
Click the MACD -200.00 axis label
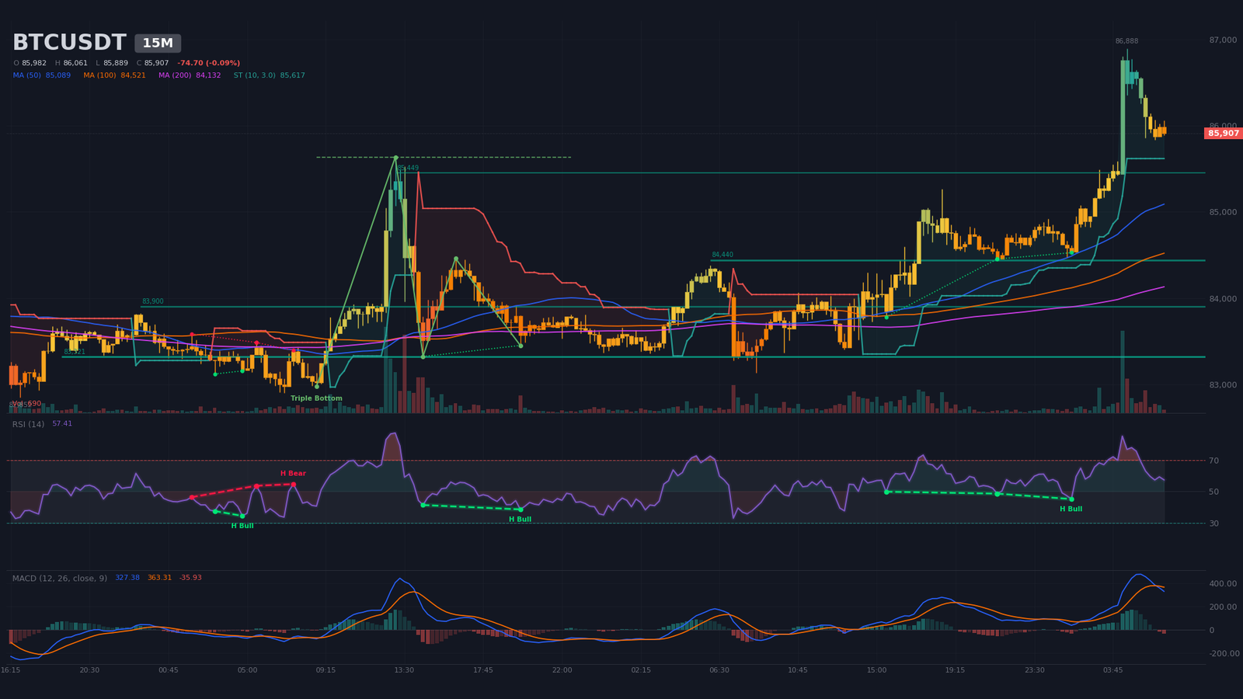(1223, 654)
